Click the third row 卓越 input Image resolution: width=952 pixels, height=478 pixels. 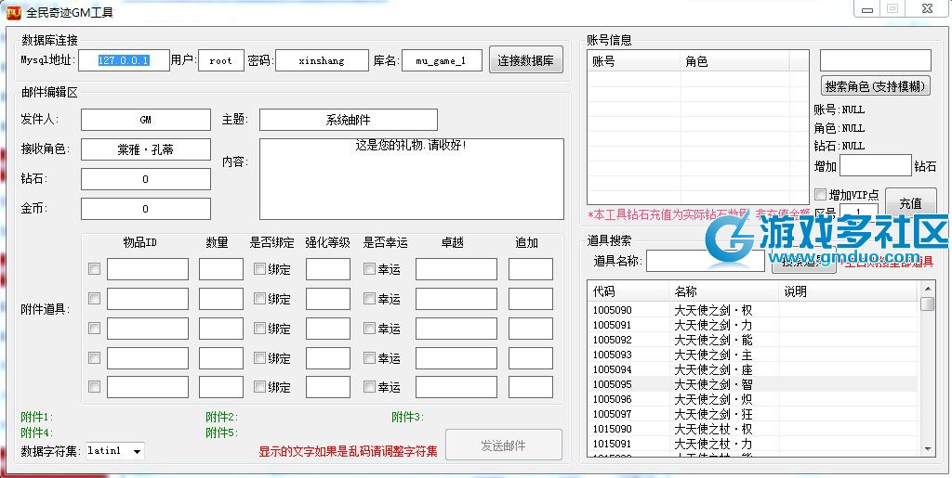point(456,329)
